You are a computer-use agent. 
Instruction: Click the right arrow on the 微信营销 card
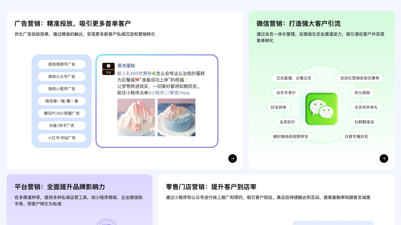[x=384, y=159]
